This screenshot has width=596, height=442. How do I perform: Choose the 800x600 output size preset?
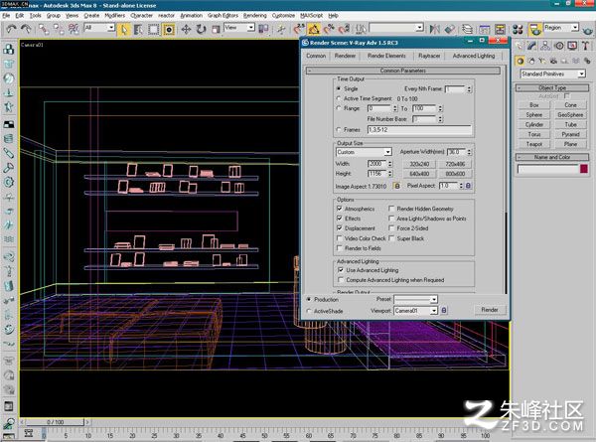[x=455, y=174]
